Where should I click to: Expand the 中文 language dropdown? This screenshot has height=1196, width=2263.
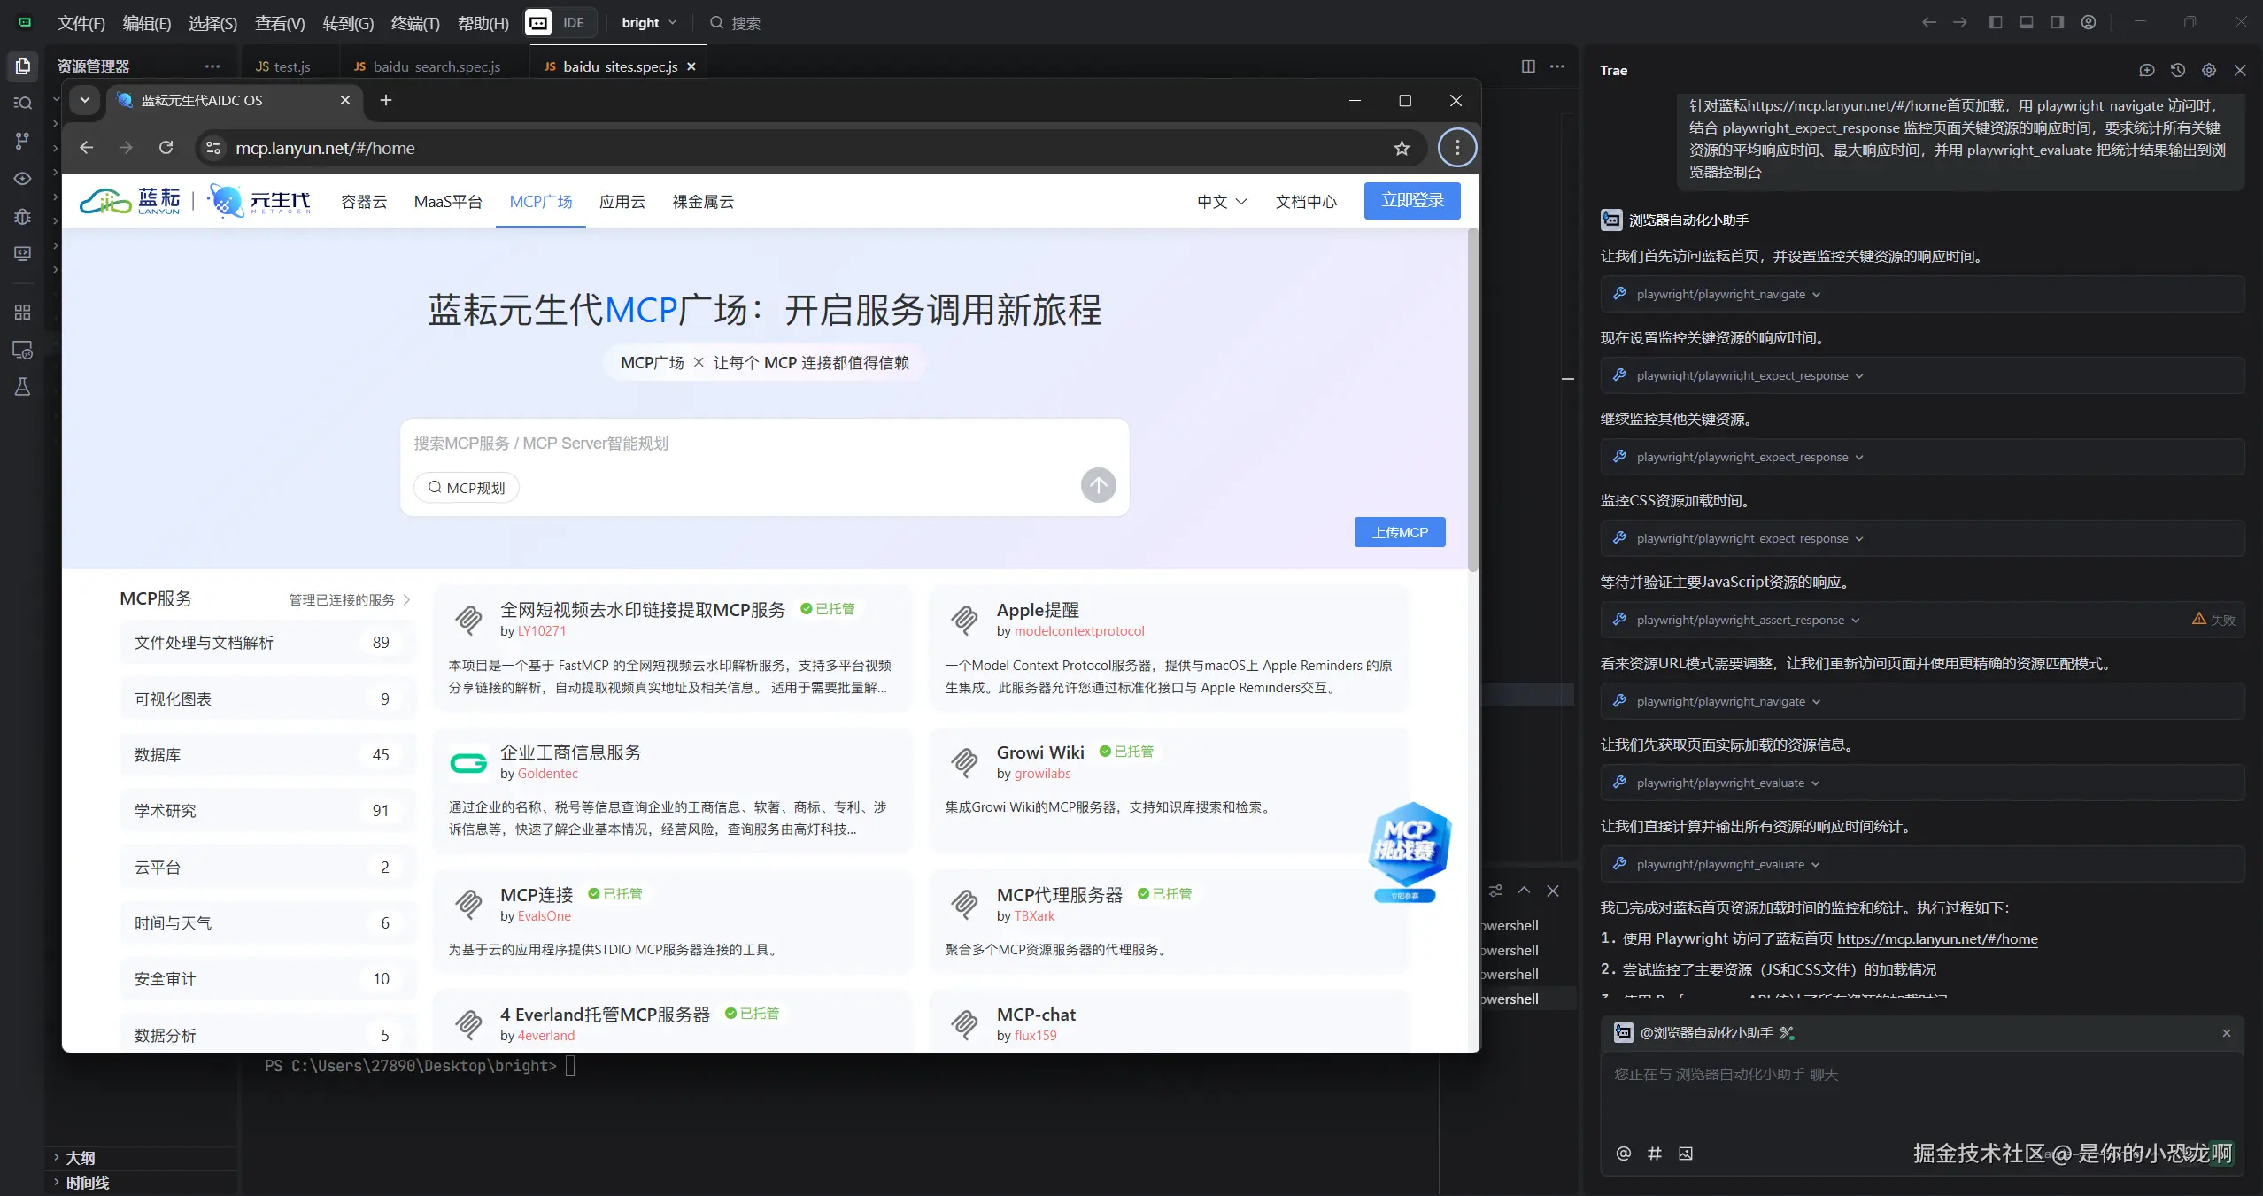(1222, 202)
